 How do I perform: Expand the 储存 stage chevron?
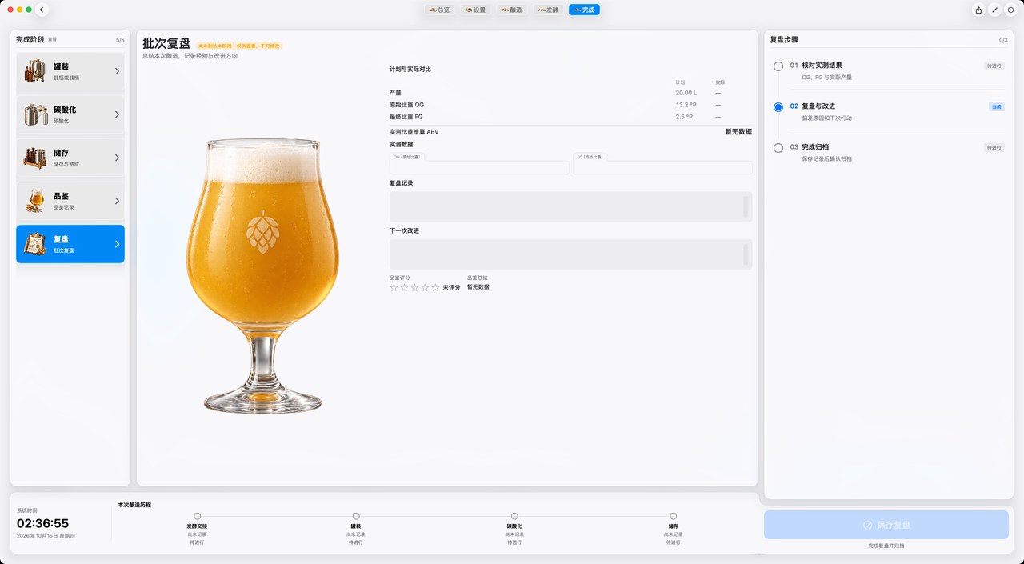(117, 158)
